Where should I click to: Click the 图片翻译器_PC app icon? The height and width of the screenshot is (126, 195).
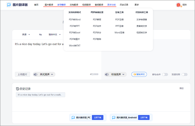(x=73, y=117)
